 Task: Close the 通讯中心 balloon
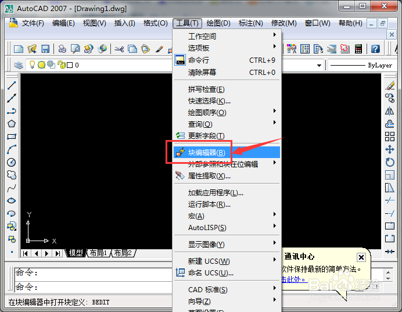pos(361,257)
